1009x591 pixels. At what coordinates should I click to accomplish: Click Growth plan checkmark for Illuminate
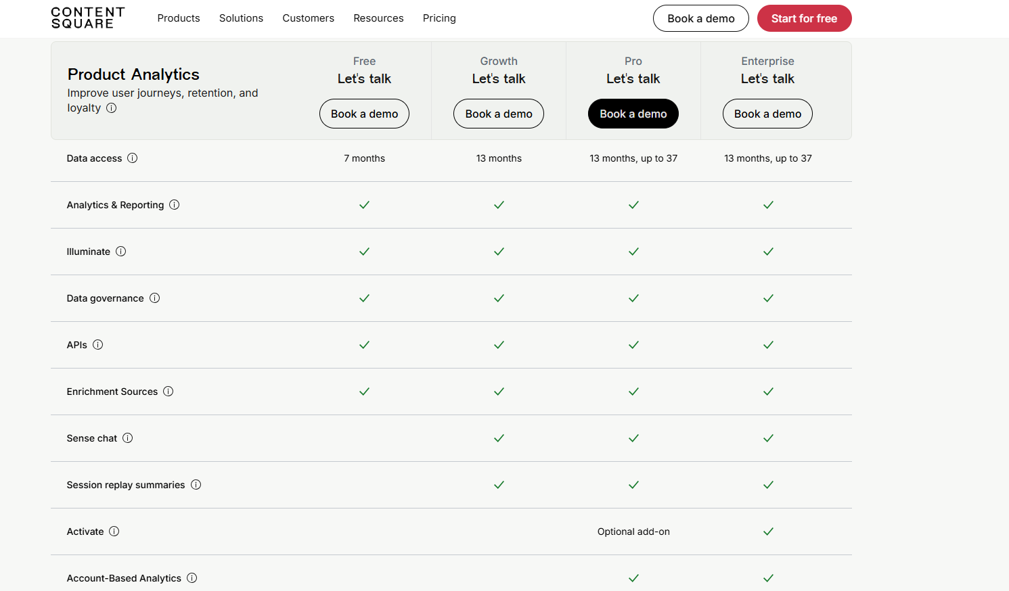coord(499,252)
